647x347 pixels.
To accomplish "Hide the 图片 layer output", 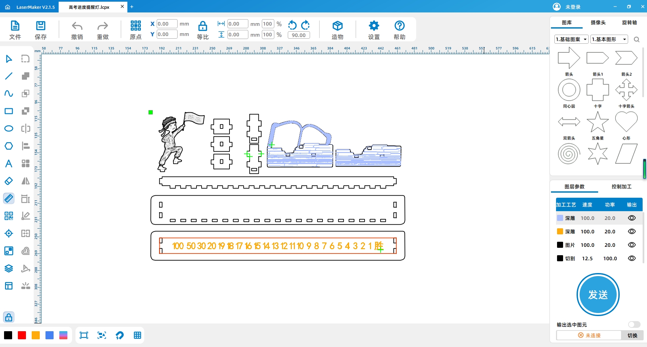I will (x=632, y=245).
